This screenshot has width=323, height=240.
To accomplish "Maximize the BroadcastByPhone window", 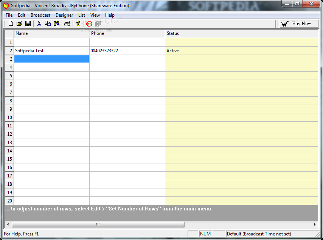I will point(297,4).
